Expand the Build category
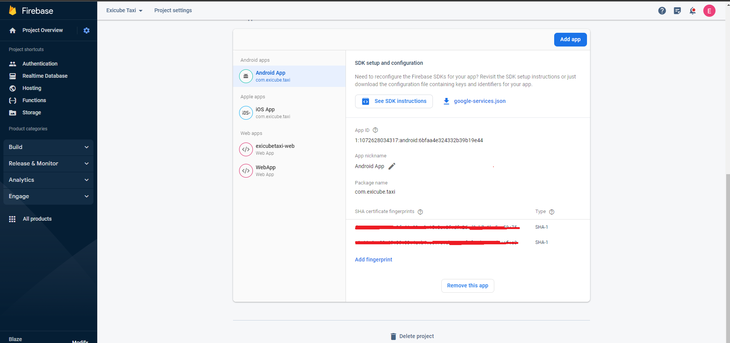 point(48,147)
